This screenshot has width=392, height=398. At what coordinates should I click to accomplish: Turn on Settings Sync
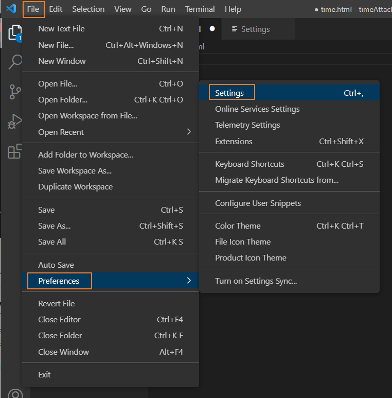pos(256,281)
